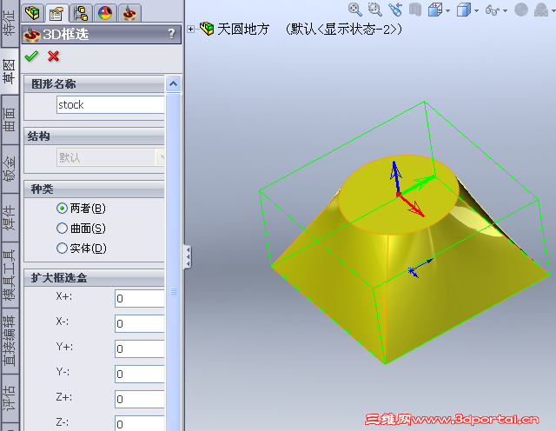Open Hide/Show Items dropdown arrow
The image size is (556, 431).
tap(505, 10)
